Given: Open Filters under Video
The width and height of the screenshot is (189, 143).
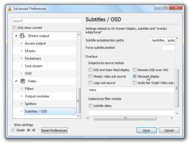Looking at the screenshot, I should (x=29, y=89).
